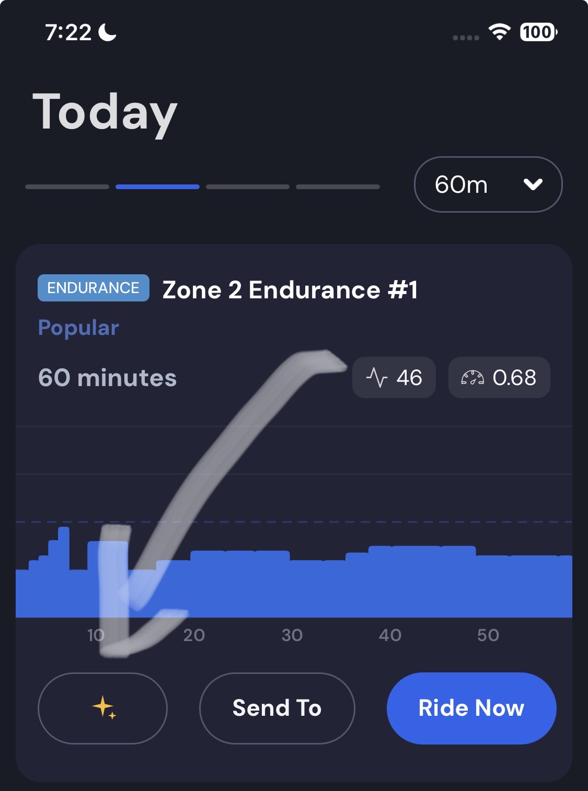Tap the battery level indicator

click(x=538, y=32)
